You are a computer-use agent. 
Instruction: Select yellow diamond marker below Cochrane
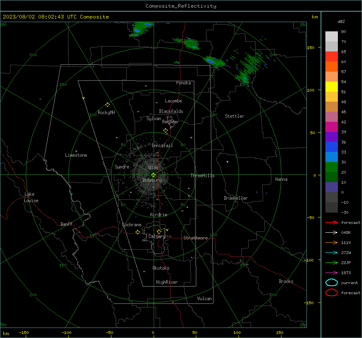point(138,232)
